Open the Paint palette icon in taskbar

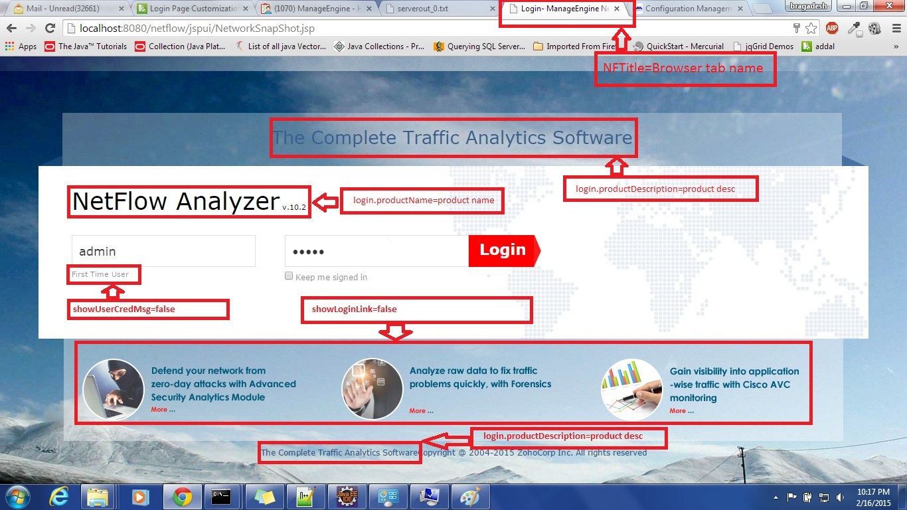(469, 497)
